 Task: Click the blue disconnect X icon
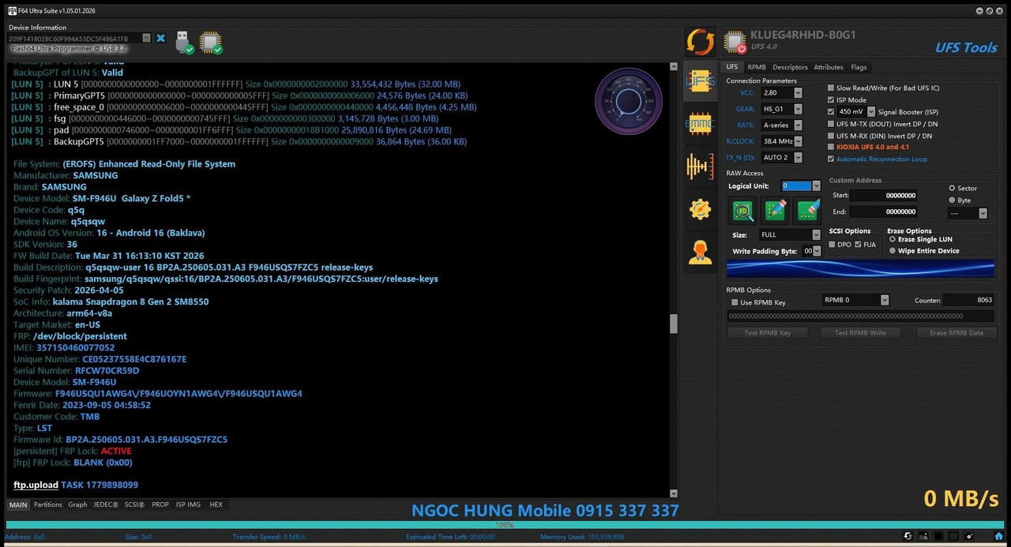[x=160, y=38]
